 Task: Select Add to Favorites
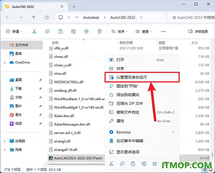click(142, 95)
